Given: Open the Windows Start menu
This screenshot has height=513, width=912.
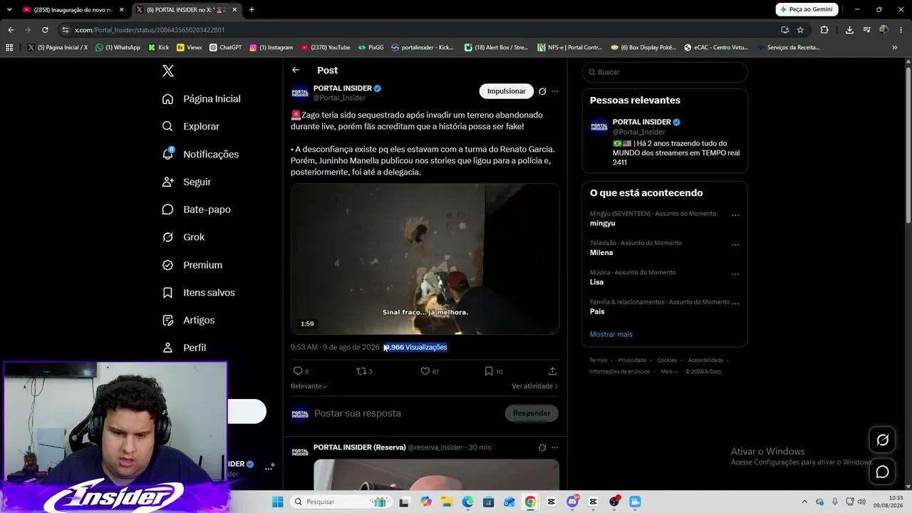Looking at the screenshot, I should tap(277, 502).
